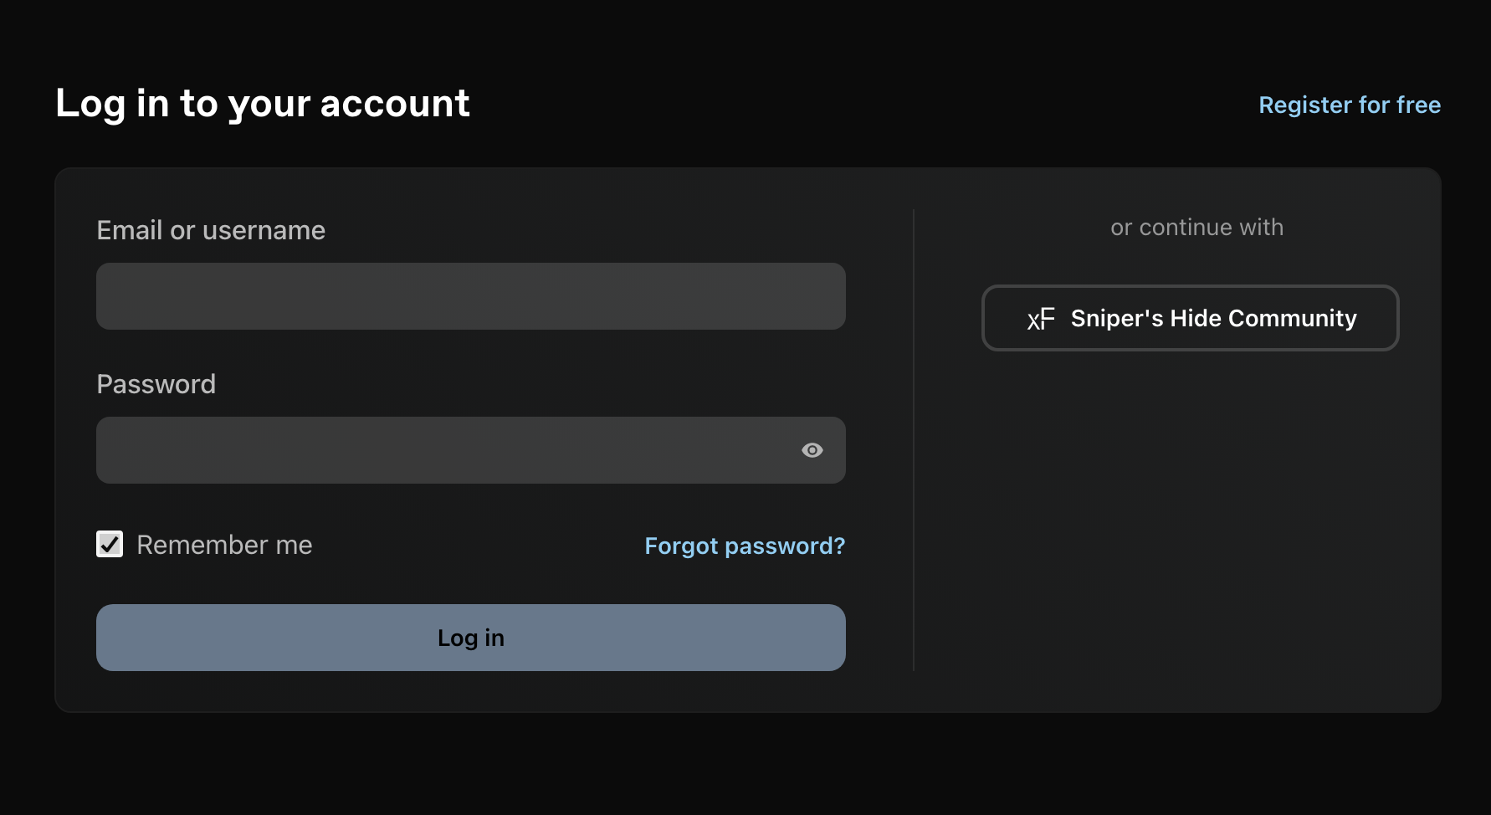Open the Register for free link
Screen dimensions: 1491x815
pyautogui.click(x=1350, y=105)
